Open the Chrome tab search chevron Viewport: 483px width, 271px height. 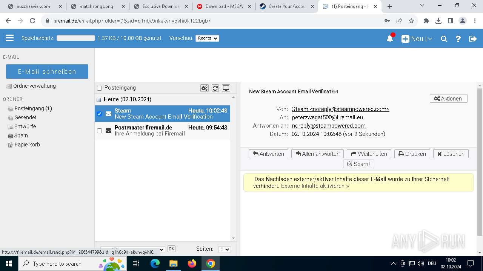coord(422,6)
